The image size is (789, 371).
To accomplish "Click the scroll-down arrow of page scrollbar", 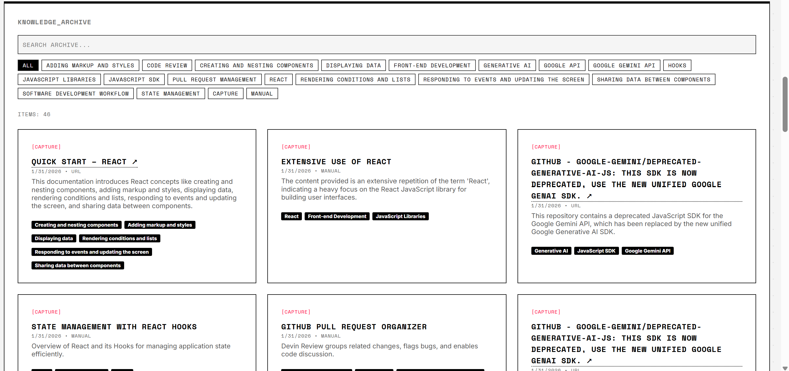I will coord(785,368).
